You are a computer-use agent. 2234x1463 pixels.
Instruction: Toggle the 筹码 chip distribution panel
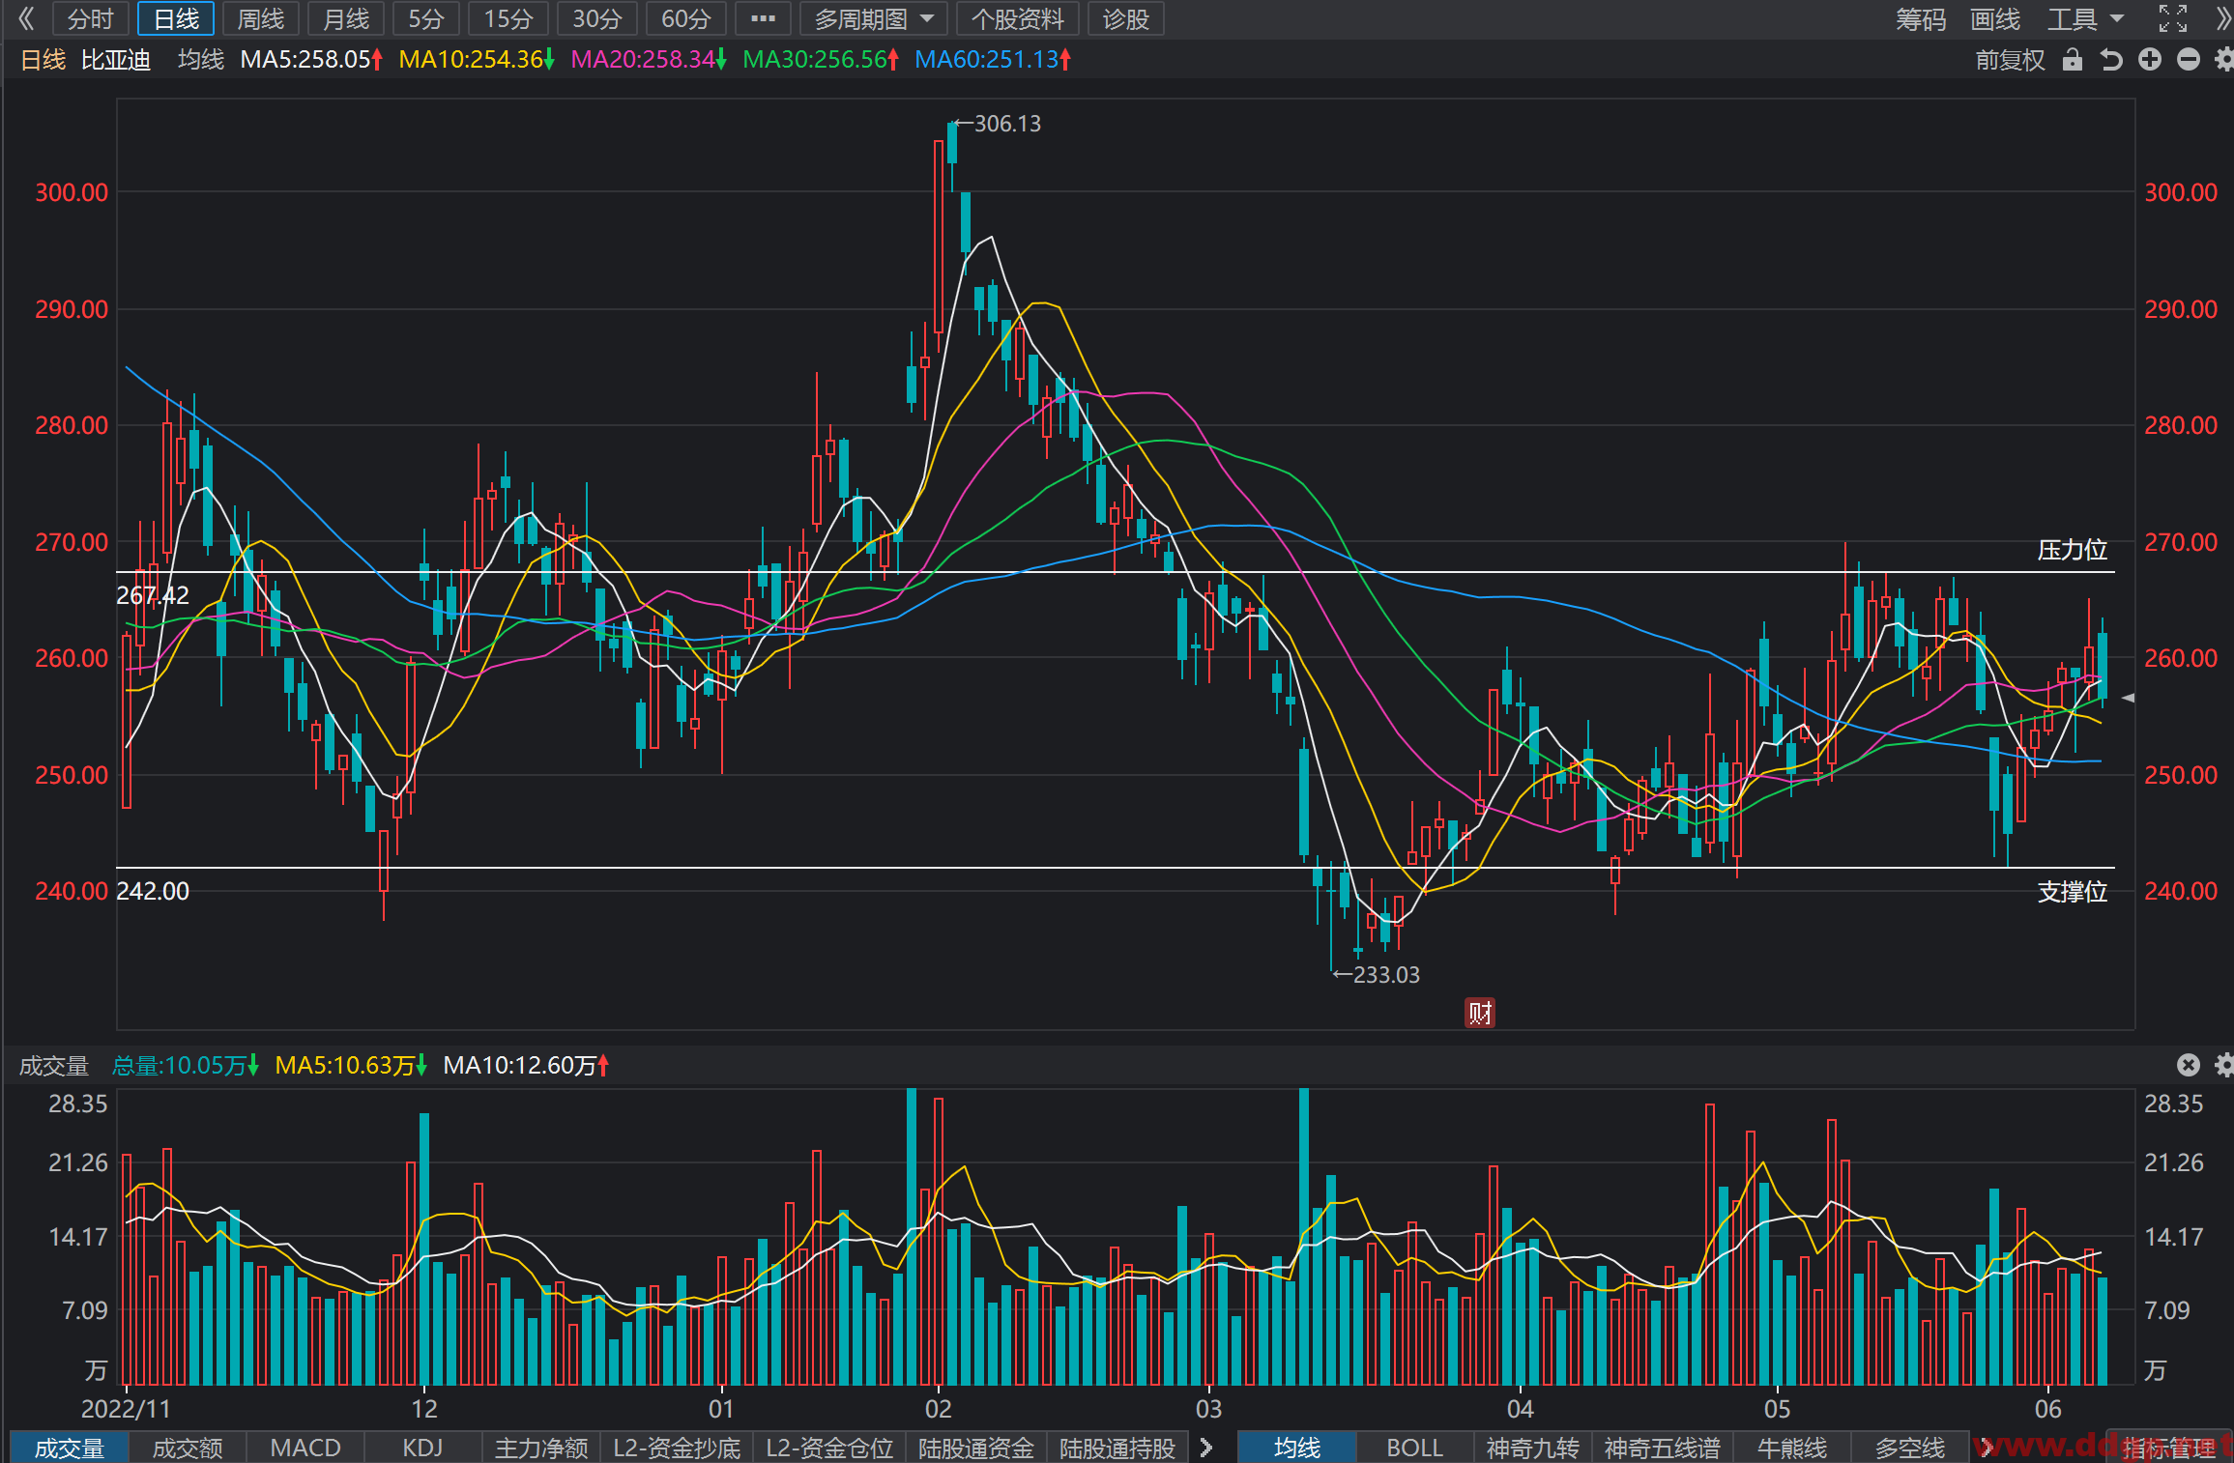click(x=1920, y=18)
